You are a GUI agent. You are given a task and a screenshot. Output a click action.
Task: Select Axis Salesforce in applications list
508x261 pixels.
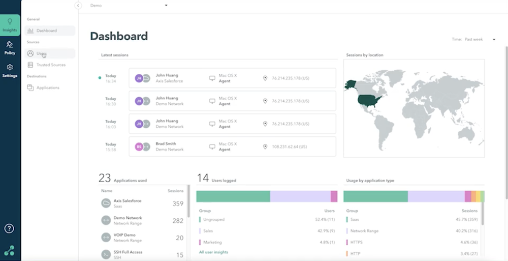coord(143,203)
